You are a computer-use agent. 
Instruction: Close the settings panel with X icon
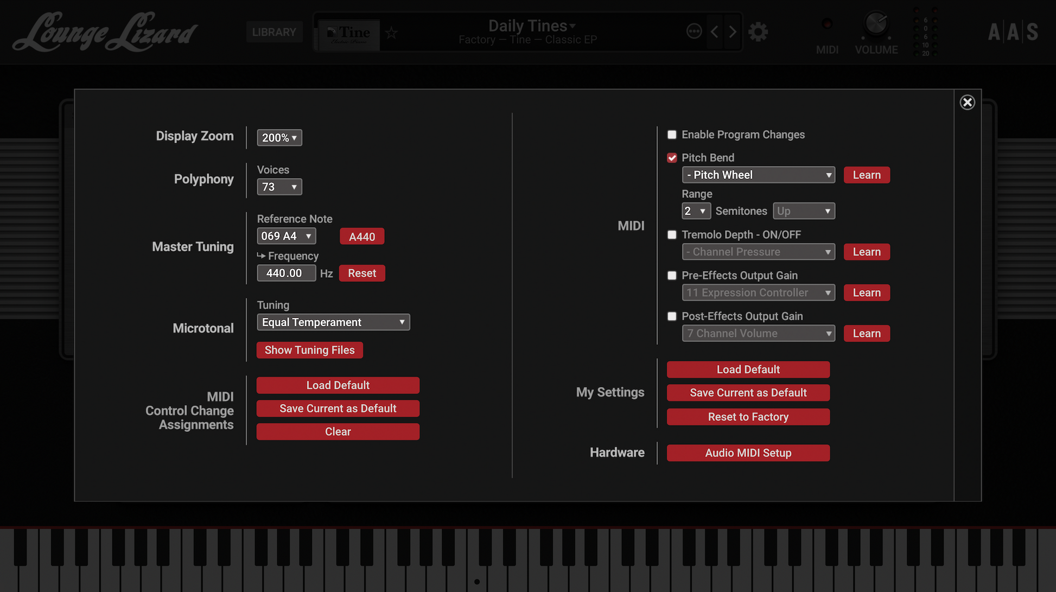[x=967, y=102]
